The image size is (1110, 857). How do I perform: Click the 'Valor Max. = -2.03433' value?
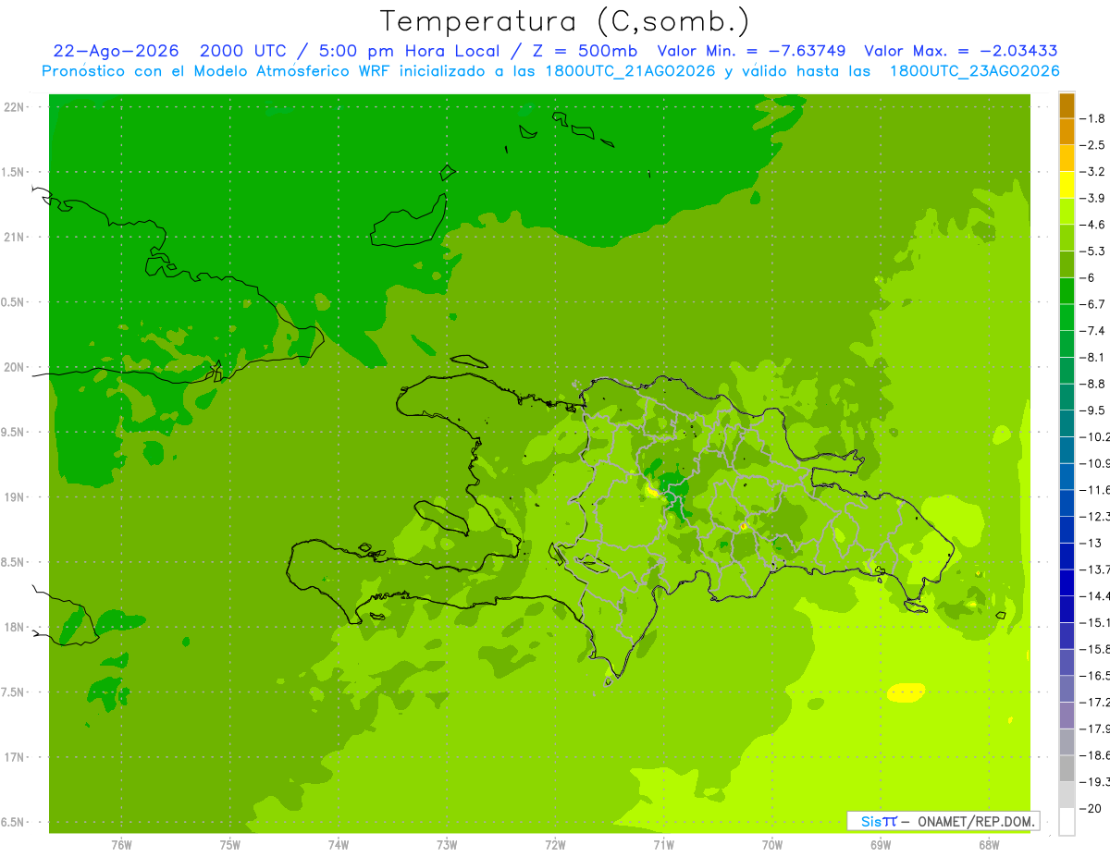[x=961, y=51]
